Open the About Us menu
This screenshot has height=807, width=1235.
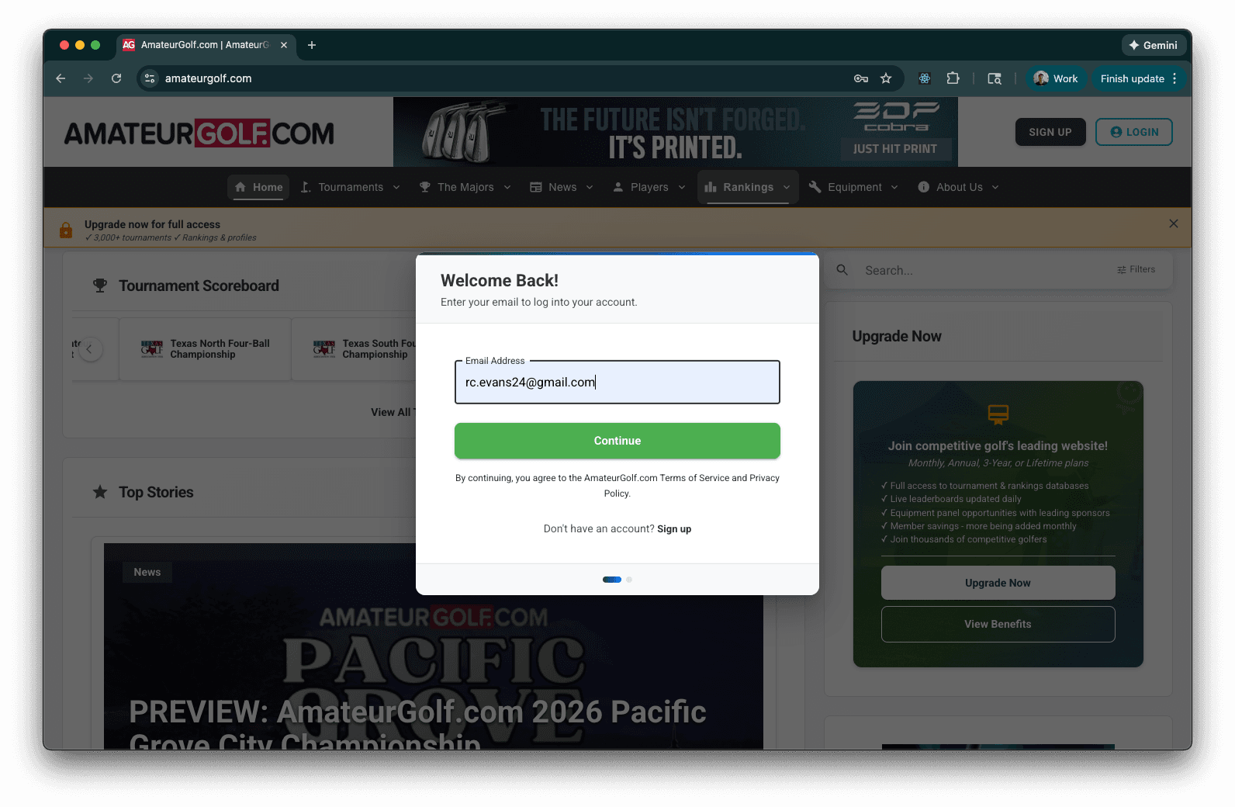[x=959, y=187]
